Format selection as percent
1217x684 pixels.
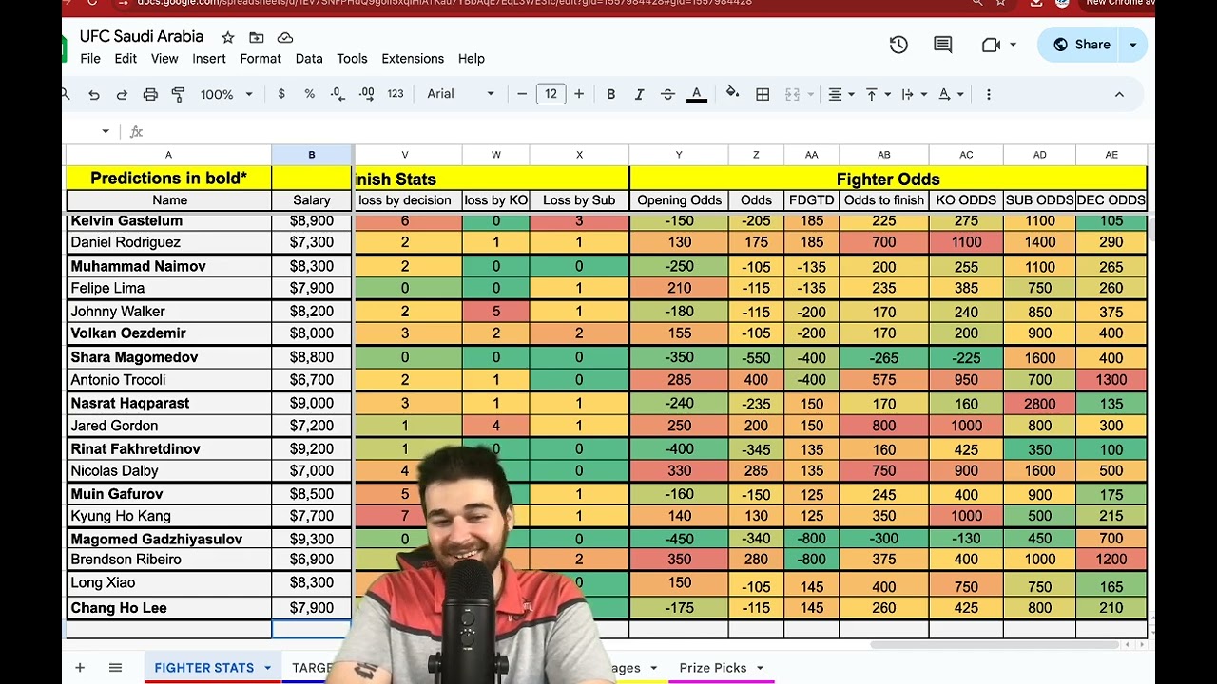pos(309,94)
